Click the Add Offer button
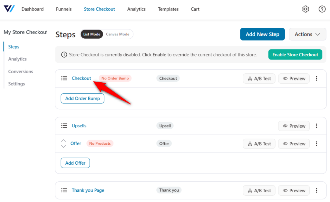 coord(75,163)
